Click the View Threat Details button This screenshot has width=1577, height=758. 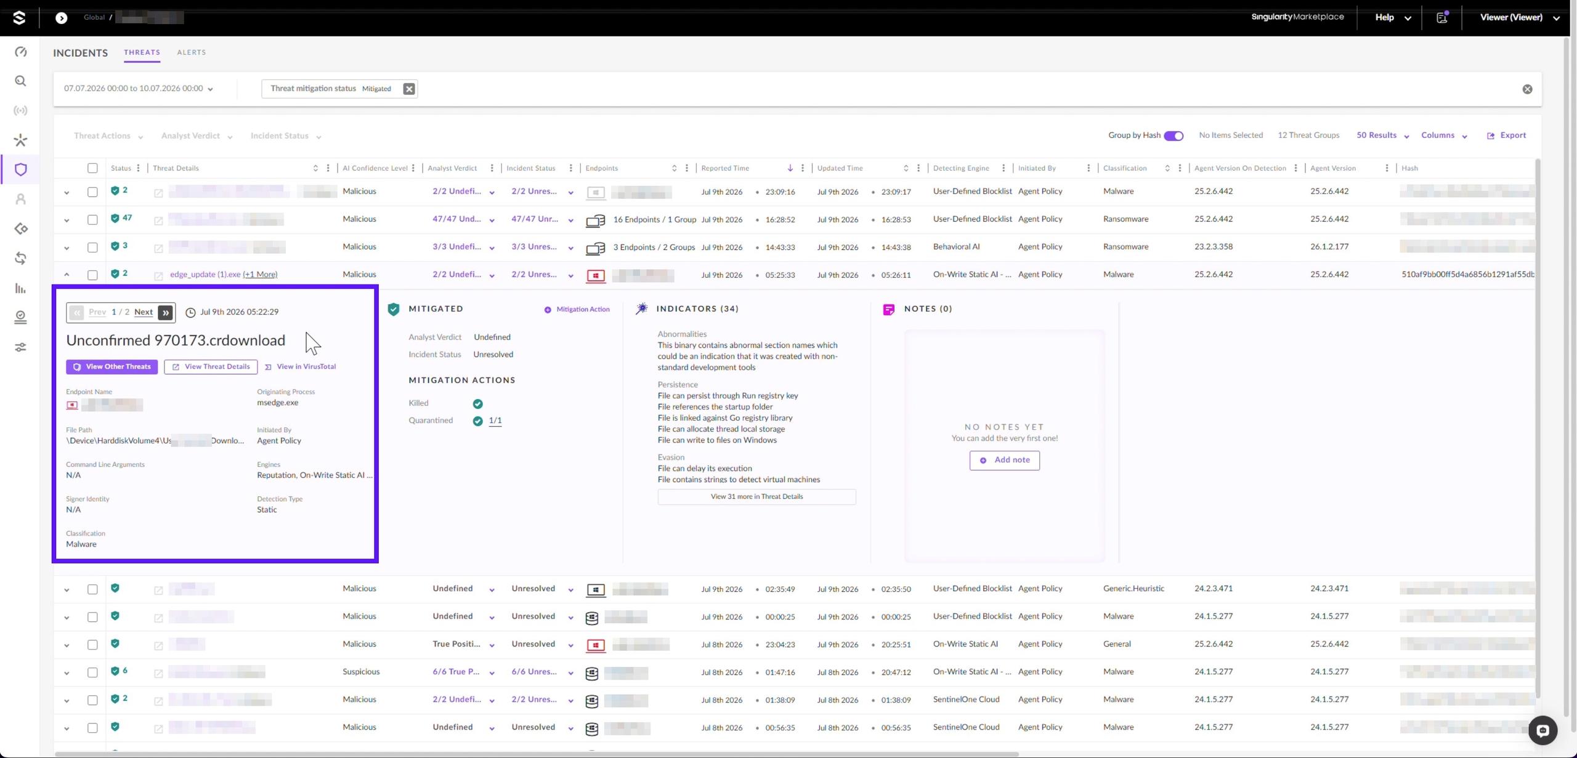pos(211,367)
